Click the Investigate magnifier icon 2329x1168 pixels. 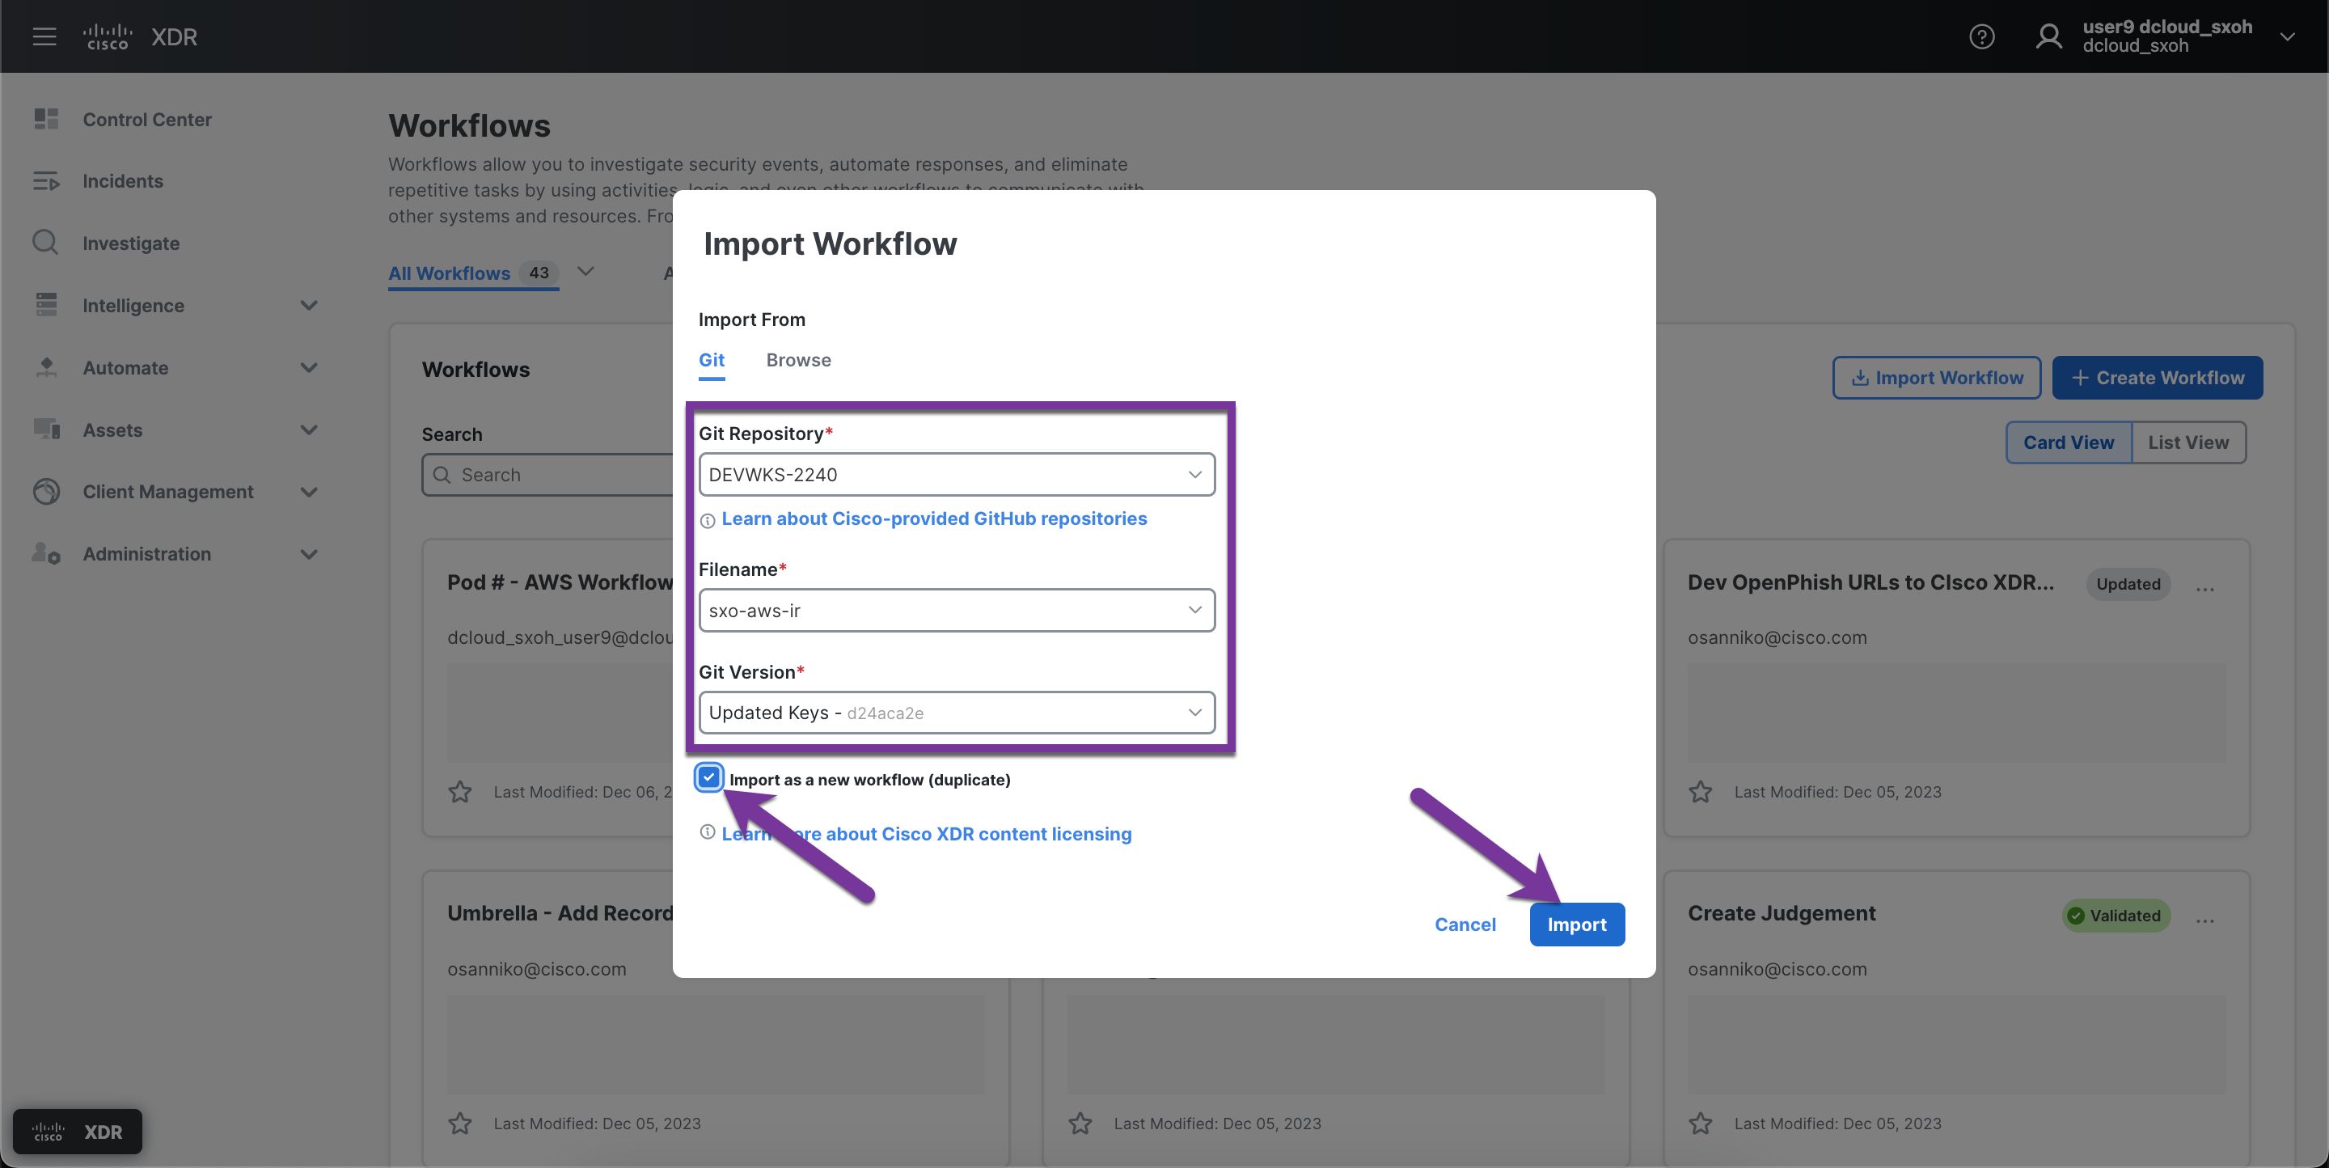[x=46, y=243]
